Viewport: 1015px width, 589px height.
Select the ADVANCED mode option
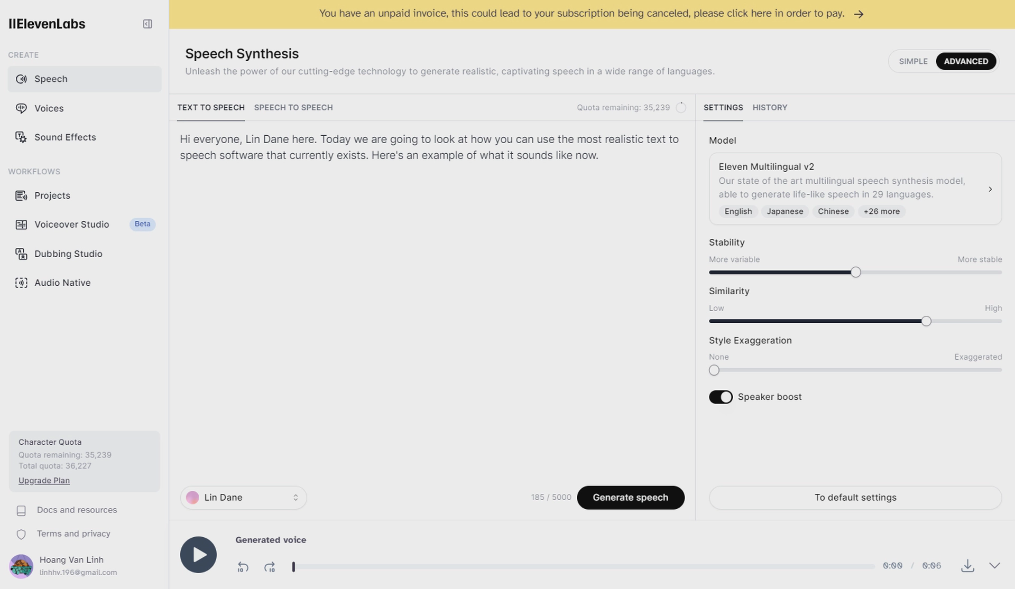pyautogui.click(x=966, y=61)
